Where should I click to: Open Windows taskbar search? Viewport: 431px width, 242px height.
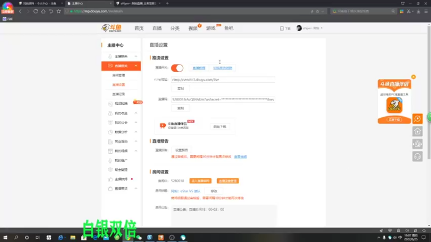click(x=16, y=237)
